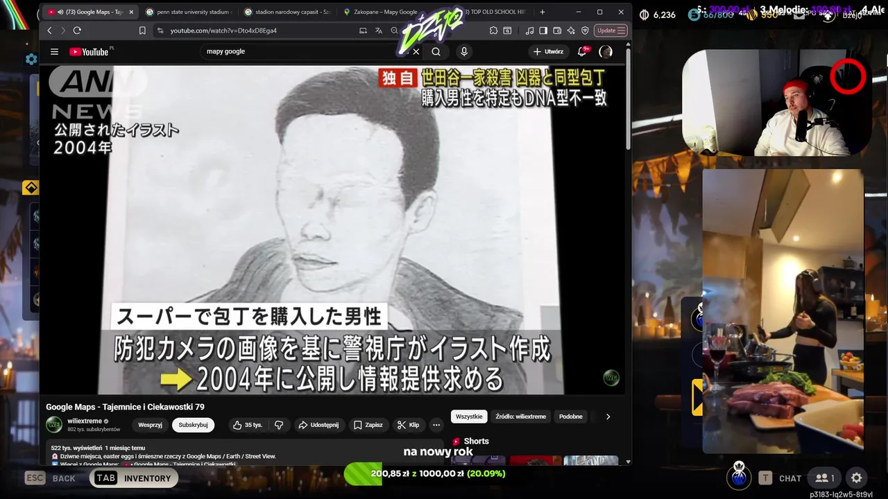Screen dimensions: 888x499
Task: Click the Google Maps video title
Action: [x=125, y=407]
